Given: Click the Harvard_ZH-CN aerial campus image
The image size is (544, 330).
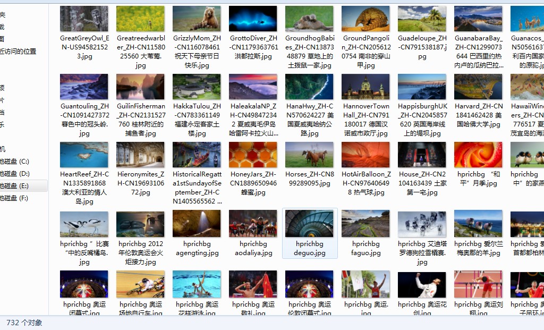Looking at the screenshot, I should click(478, 87).
